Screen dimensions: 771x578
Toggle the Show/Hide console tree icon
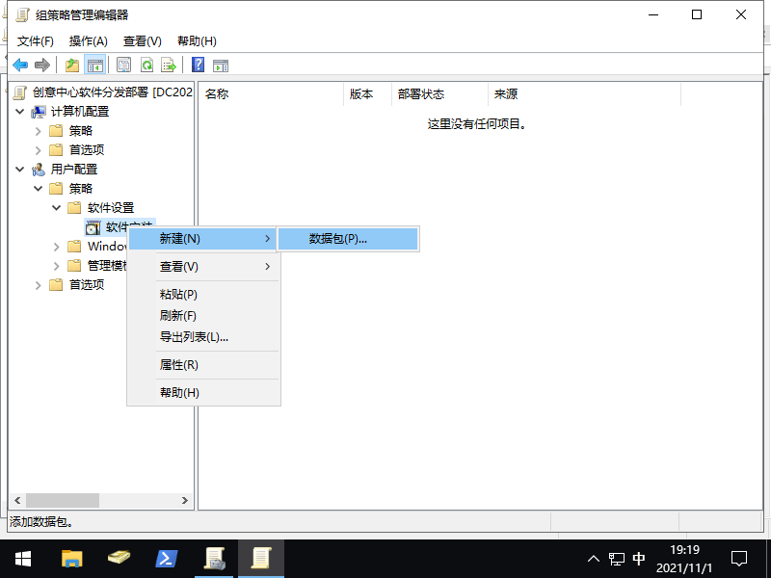[x=94, y=65]
